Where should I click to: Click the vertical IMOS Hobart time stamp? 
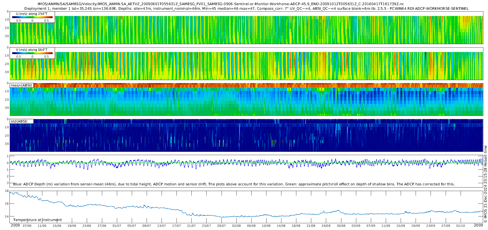pos(485,184)
